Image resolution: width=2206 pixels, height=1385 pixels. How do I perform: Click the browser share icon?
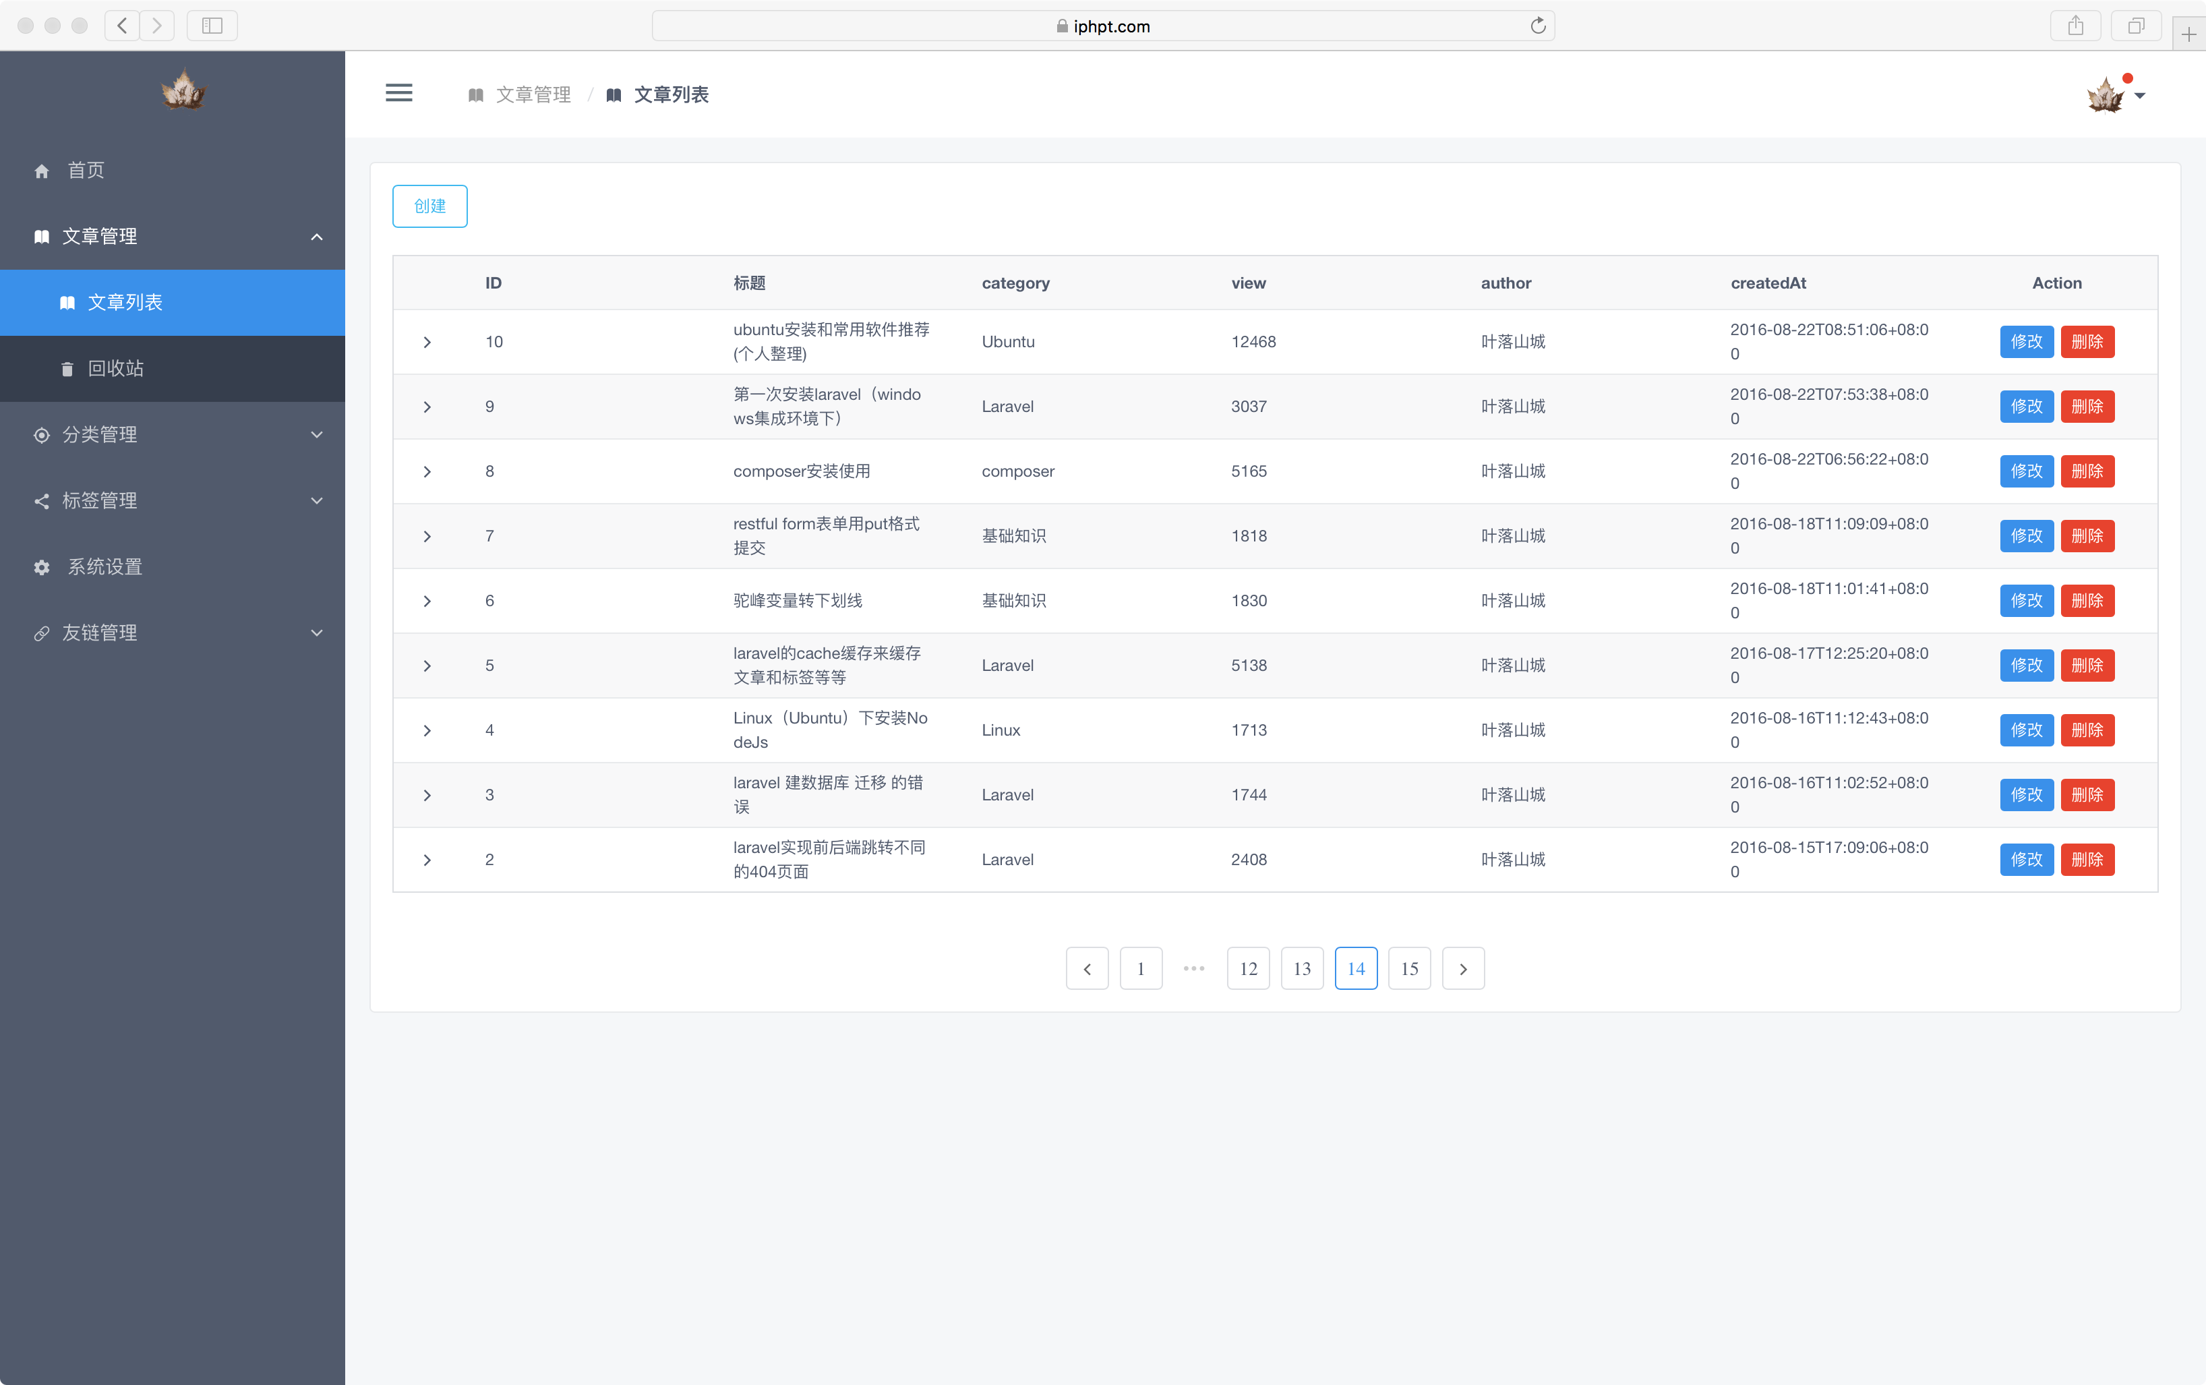2075,26
